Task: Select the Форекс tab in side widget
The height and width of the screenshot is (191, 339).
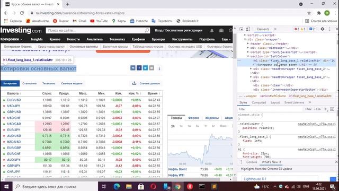Action: 193,118
